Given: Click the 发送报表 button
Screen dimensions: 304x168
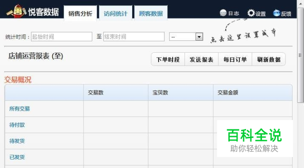Looking at the screenshot, I should [x=202, y=59].
